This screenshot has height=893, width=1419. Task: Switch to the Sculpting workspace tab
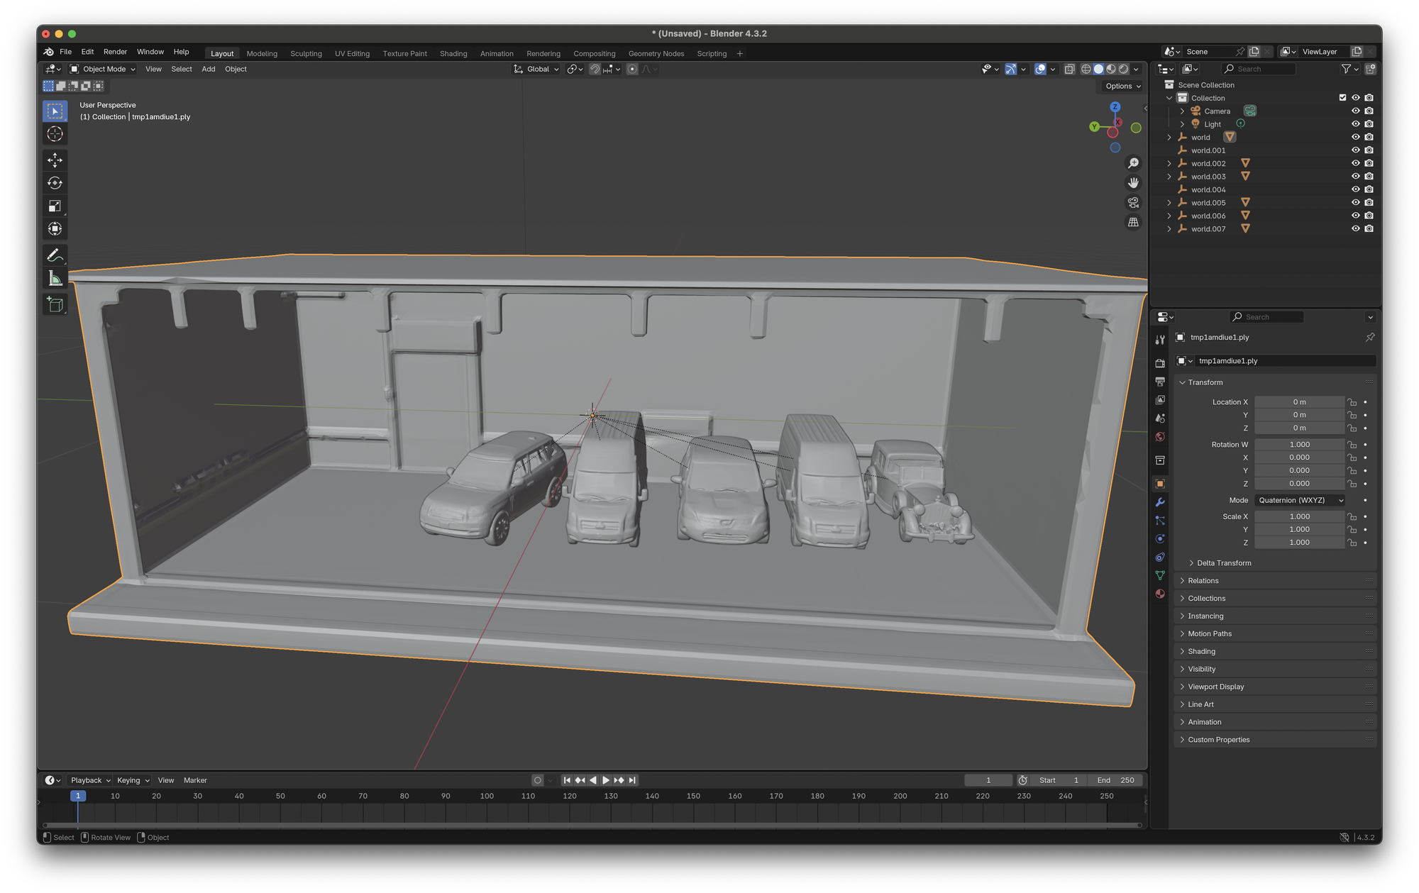[x=306, y=54]
